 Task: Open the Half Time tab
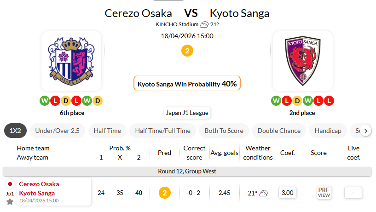[107, 131]
